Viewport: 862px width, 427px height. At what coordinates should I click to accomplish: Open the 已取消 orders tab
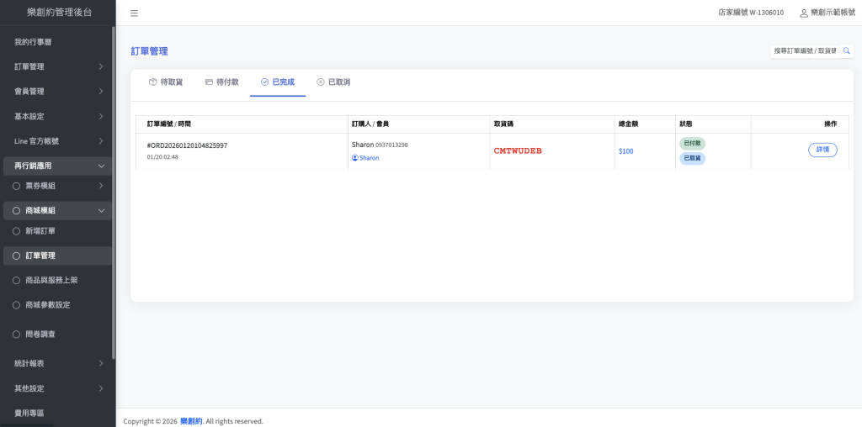(333, 82)
